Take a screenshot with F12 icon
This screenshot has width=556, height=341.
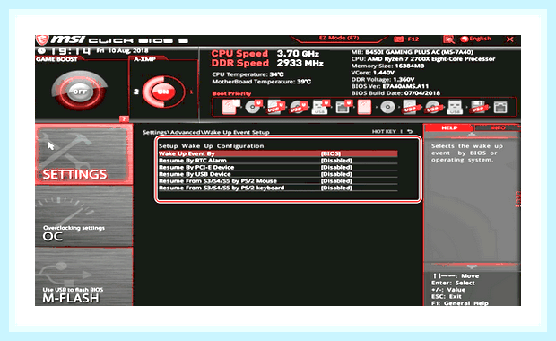pyautogui.click(x=407, y=39)
